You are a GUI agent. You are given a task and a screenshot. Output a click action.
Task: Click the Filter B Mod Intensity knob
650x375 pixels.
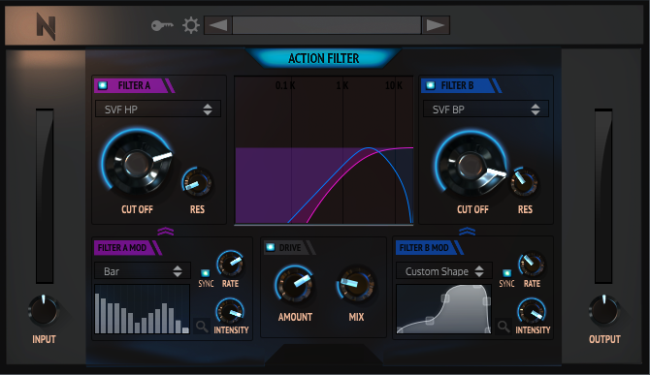(532, 311)
